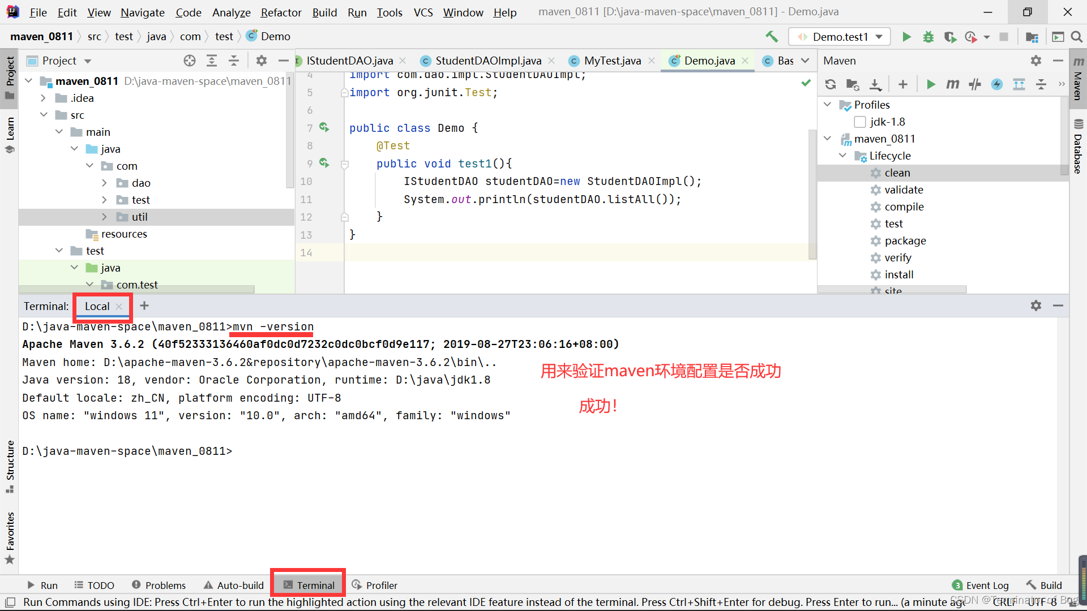This screenshot has width=1087, height=611.
Task: Open the Problems tool window
Action: [x=159, y=585]
